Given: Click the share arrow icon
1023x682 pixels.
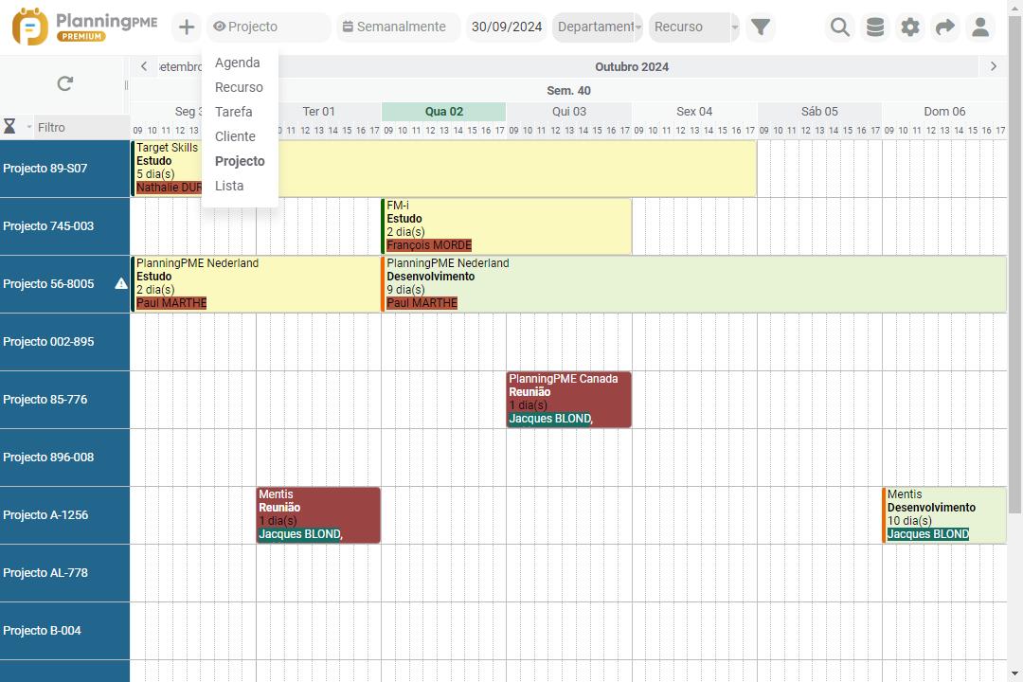Looking at the screenshot, I should [x=945, y=27].
